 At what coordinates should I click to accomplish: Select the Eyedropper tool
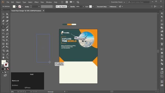tap(3, 47)
